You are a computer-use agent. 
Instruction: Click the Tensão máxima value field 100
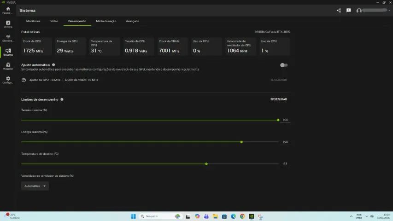coord(285,120)
